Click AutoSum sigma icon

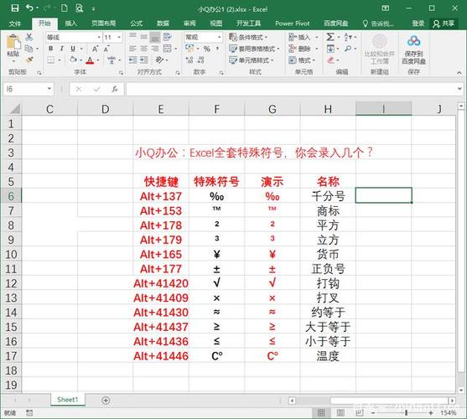coord(330,37)
